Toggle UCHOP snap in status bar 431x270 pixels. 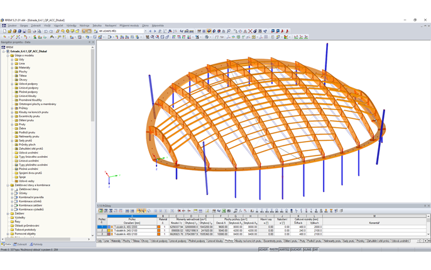(263, 249)
